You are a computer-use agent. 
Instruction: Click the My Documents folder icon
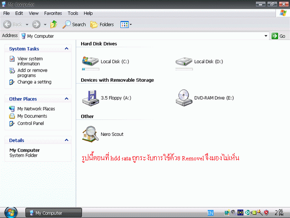12,116
